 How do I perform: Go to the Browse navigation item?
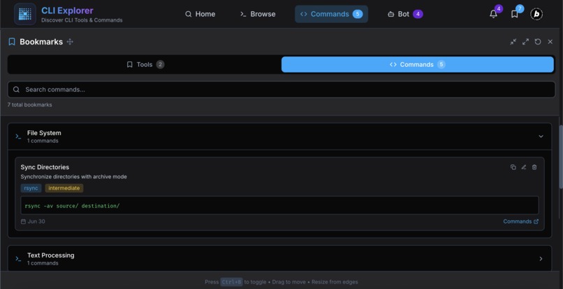point(258,14)
